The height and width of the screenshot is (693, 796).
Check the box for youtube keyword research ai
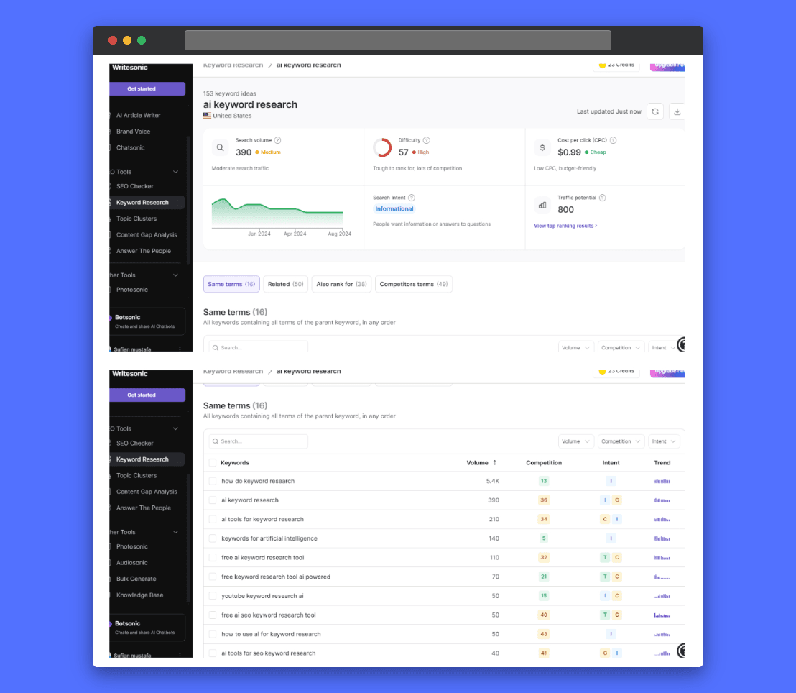pyautogui.click(x=212, y=595)
